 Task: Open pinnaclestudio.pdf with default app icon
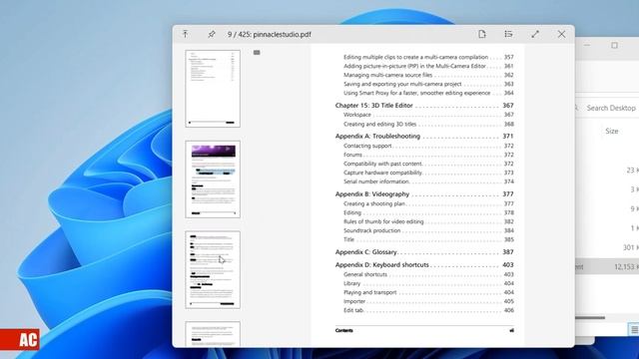coord(482,34)
